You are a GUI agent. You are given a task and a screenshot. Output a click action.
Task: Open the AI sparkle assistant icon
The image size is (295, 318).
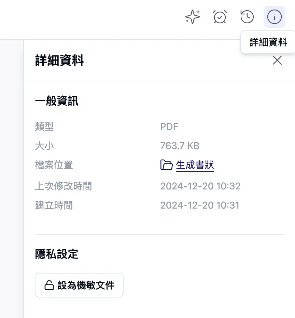pos(192,17)
